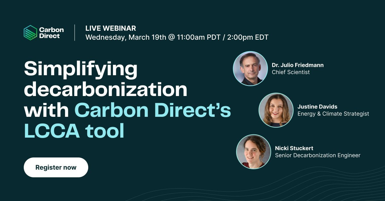The image size is (385, 201).
Task: Click the Carbon Direct wordmark text
Action: 51,33
